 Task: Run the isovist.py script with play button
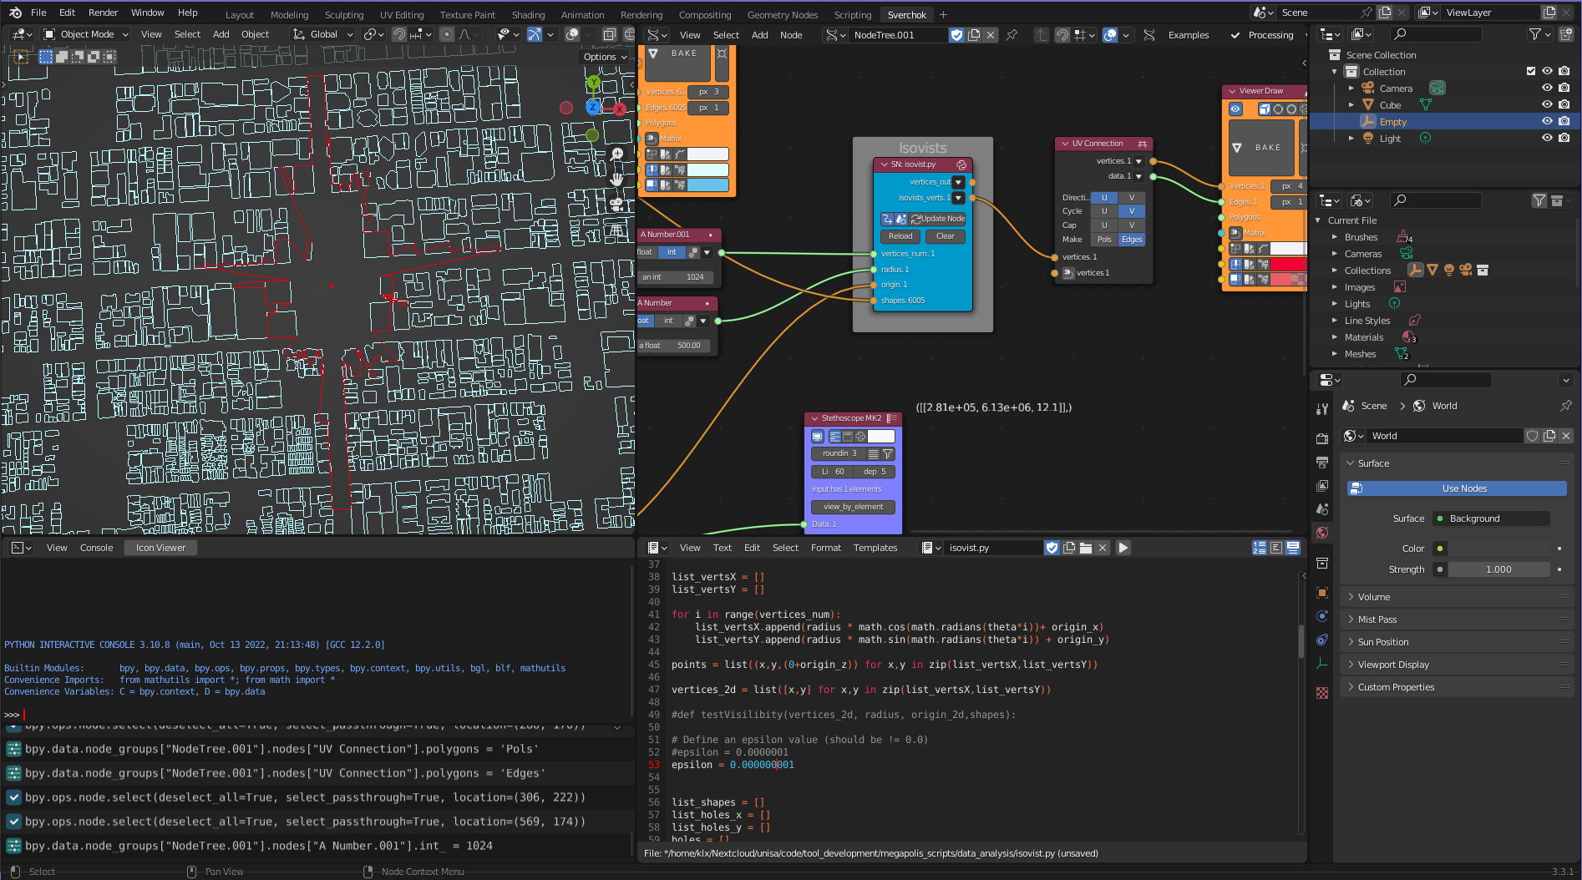point(1123,548)
